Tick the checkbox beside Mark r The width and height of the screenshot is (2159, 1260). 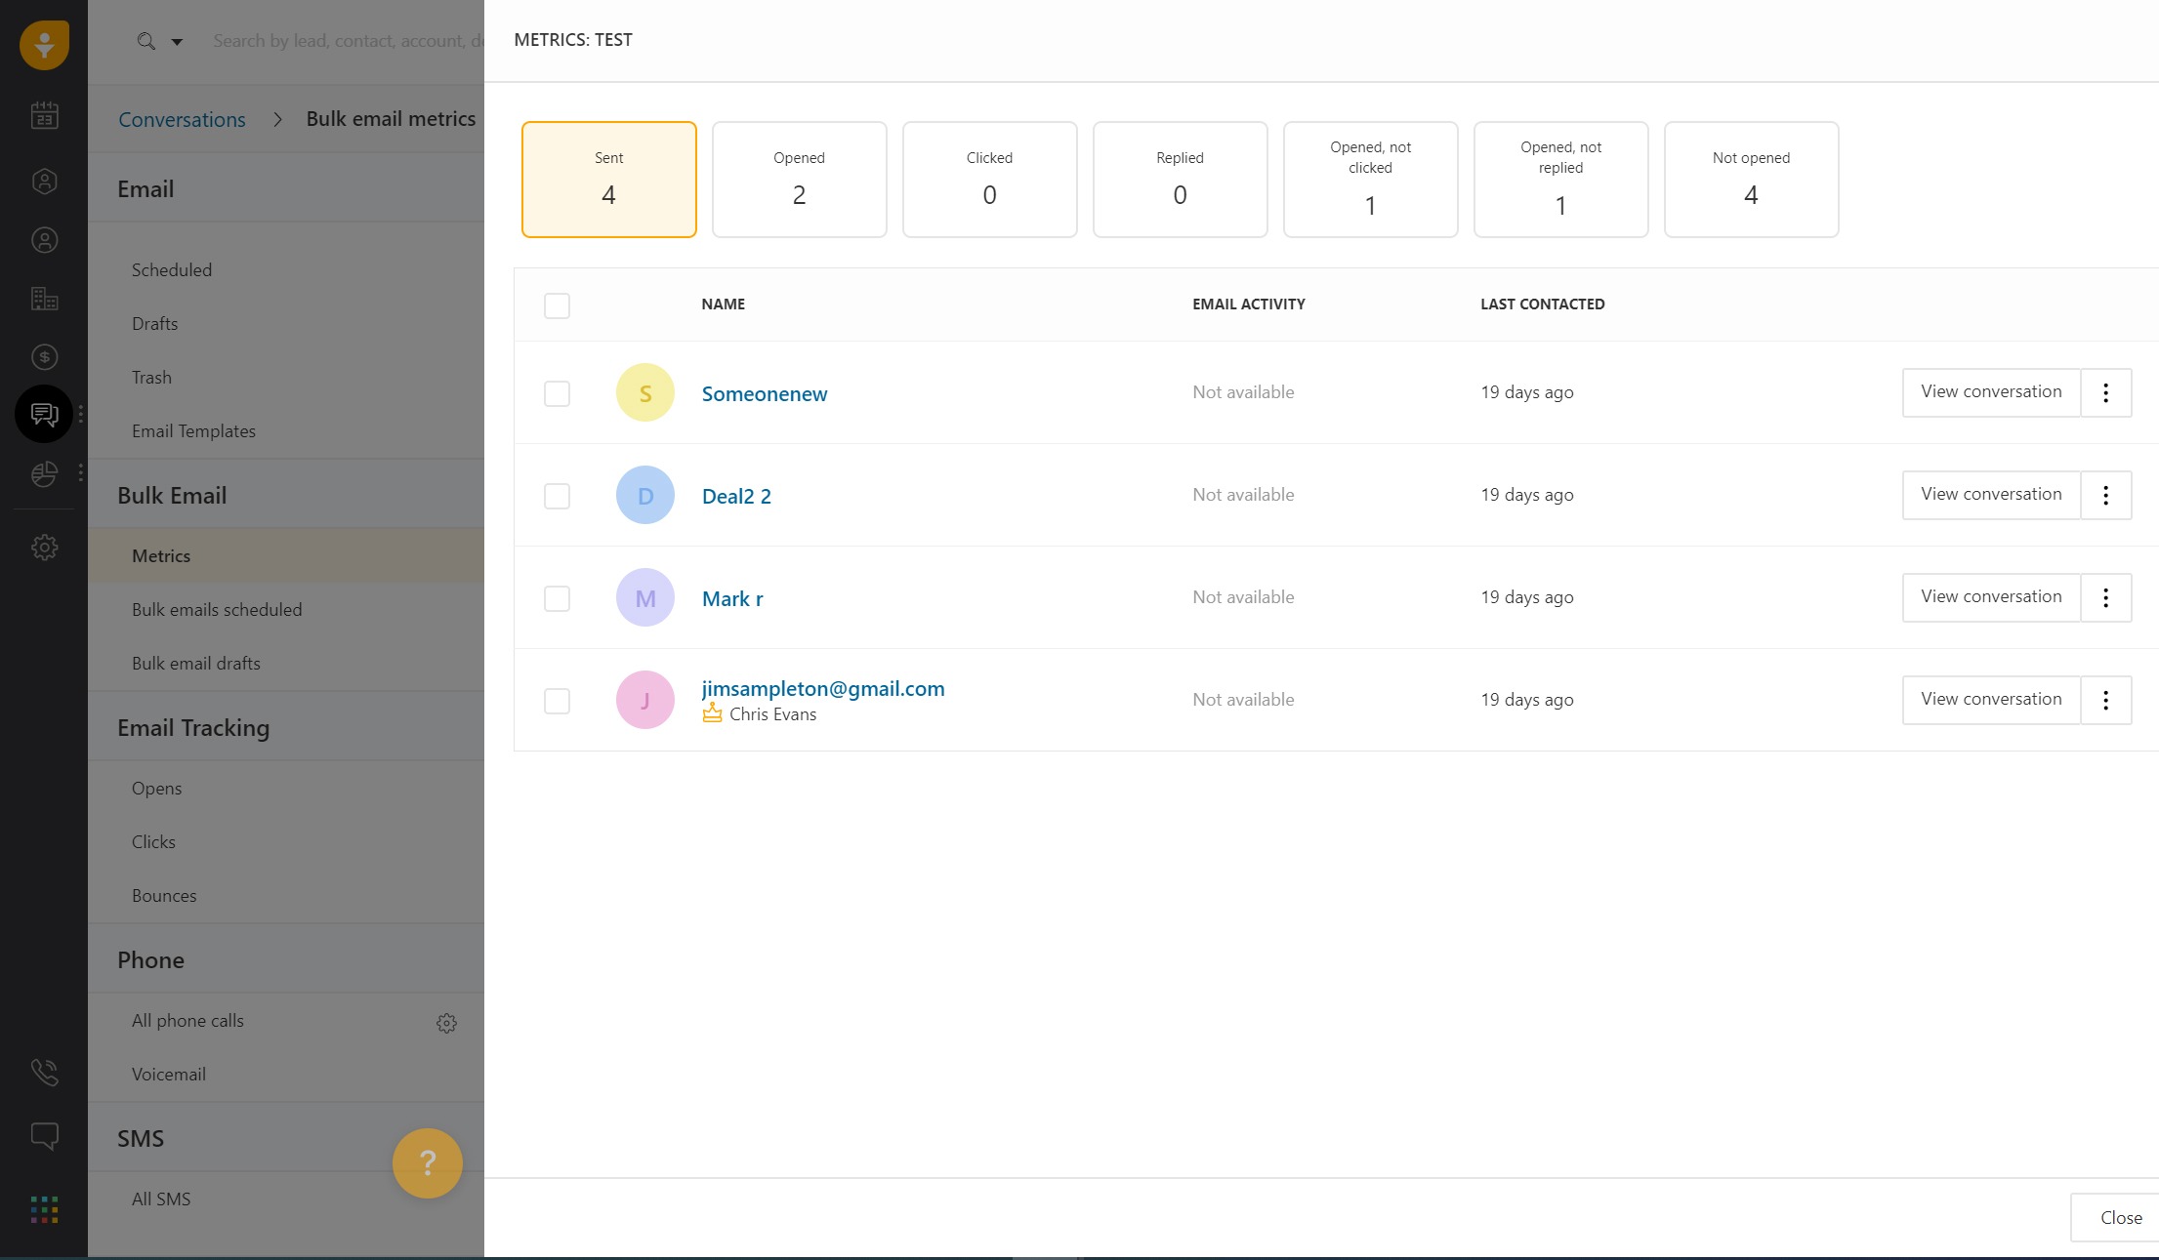click(557, 598)
